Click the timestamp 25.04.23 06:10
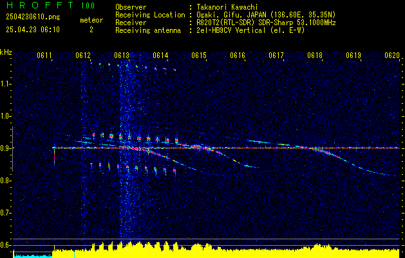This screenshot has width=405, height=258. (33, 30)
